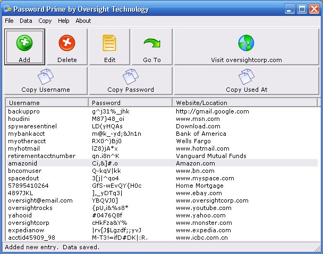The image size is (323, 254).
Task: Select the spacedout username
Action: 23,178
